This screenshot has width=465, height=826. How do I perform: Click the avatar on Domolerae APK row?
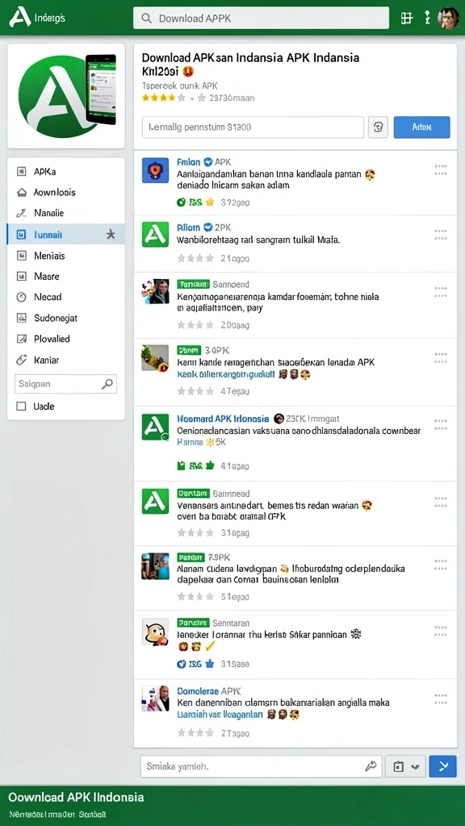pyautogui.click(x=155, y=699)
